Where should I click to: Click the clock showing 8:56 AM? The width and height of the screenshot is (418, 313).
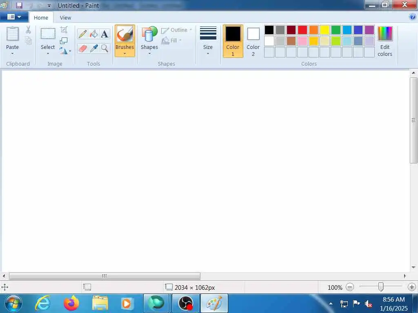click(394, 300)
